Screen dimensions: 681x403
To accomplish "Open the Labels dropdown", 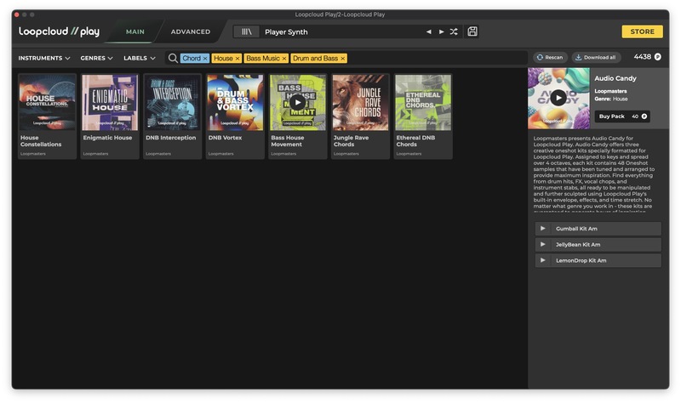I will click(139, 58).
